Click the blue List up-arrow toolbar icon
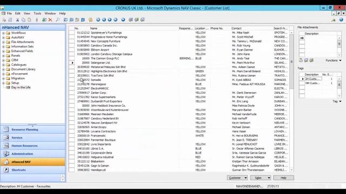 point(123,20)
